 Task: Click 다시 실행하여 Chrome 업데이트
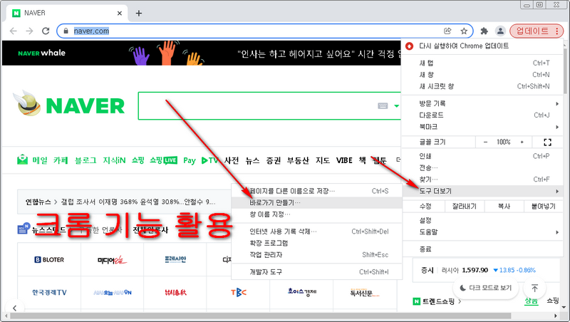pyautogui.click(x=482, y=46)
